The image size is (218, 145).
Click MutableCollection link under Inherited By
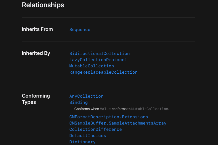(x=91, y=66)
